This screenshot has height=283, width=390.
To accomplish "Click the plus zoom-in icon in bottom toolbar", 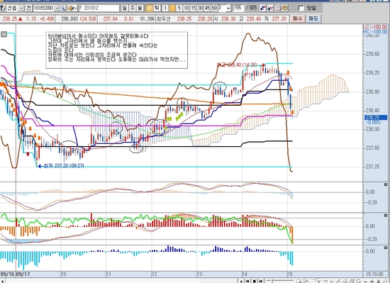I will click(372, 282).
